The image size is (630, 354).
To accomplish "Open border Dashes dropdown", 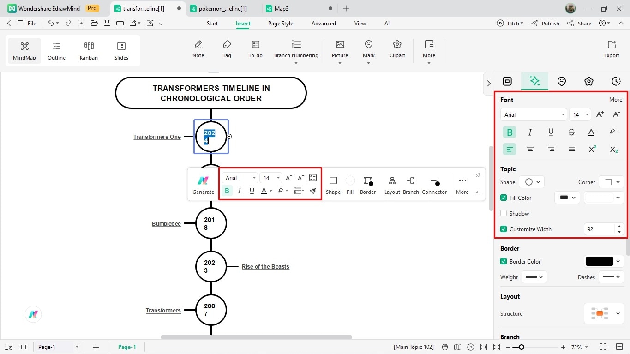I will (611, 277).
